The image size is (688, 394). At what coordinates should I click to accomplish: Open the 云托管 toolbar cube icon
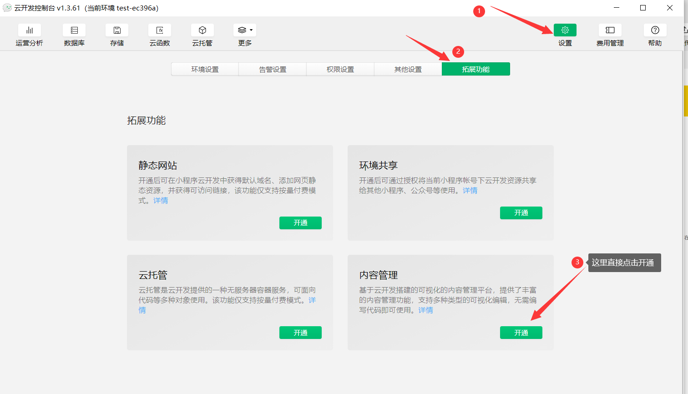202,30
